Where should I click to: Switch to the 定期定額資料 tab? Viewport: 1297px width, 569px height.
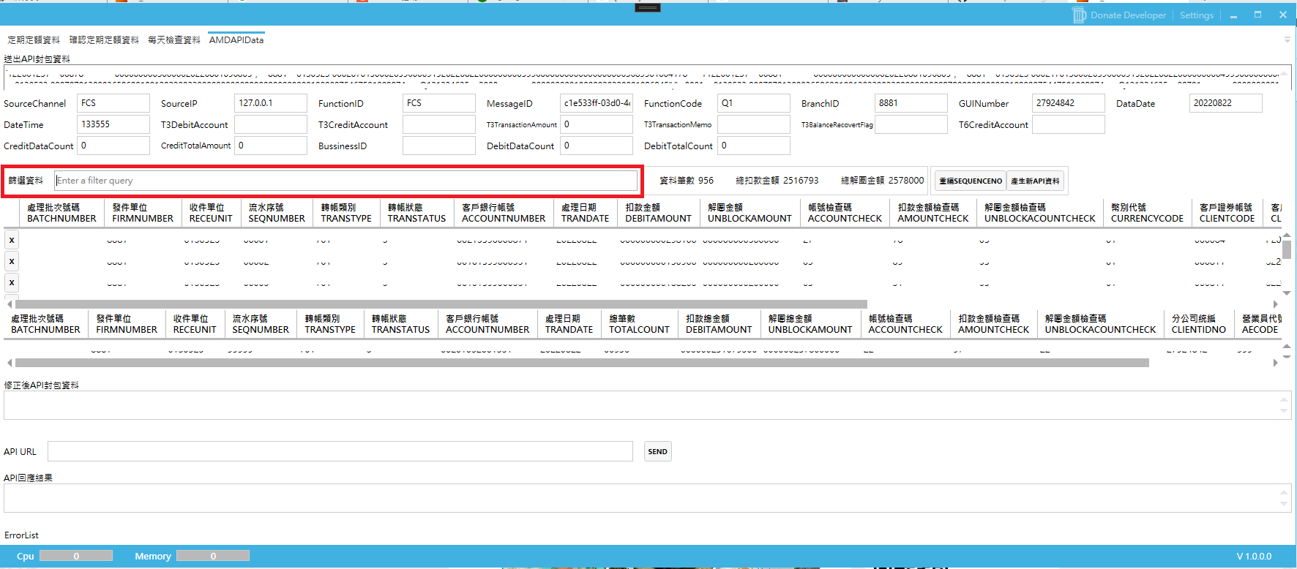tap(34, 40)
